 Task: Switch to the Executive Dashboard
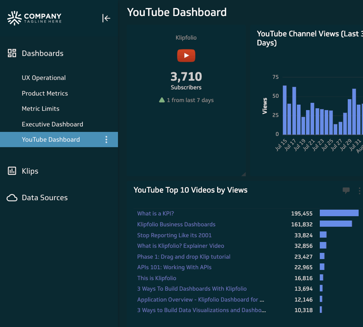(x=52, y=124)
